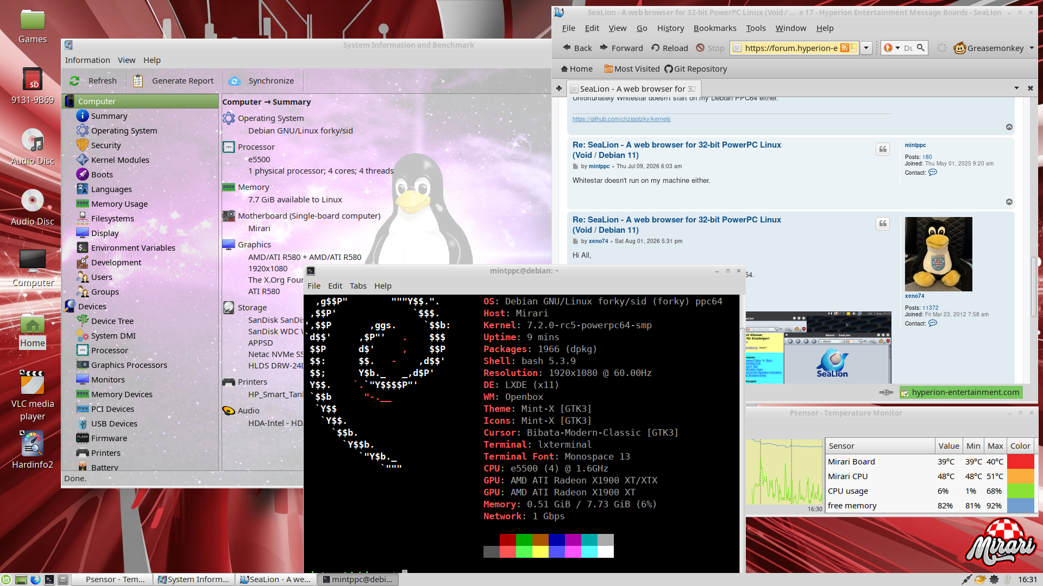Viewport: 1043px width, 586px height.
Task: Click the Forward button in SeaLion
Action: (x=621, y=48)
